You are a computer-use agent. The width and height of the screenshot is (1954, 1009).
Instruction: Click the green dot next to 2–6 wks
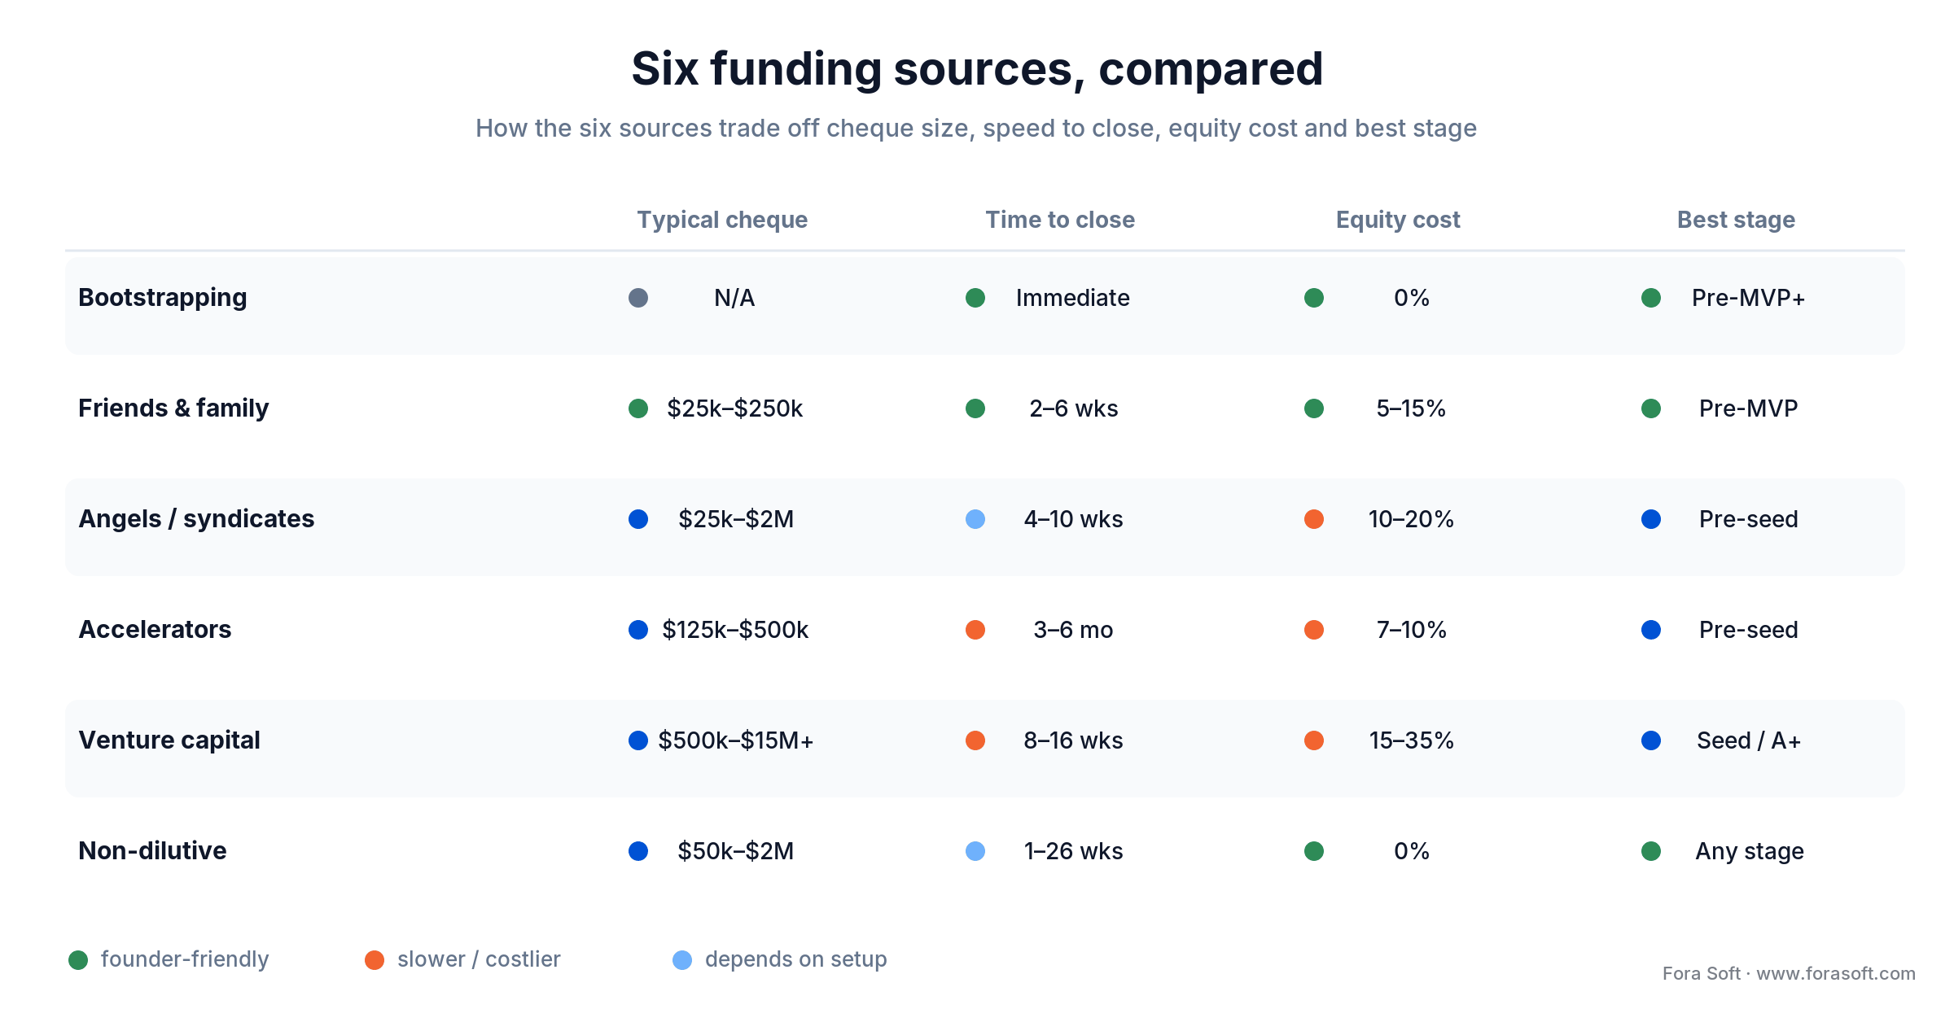975,408
